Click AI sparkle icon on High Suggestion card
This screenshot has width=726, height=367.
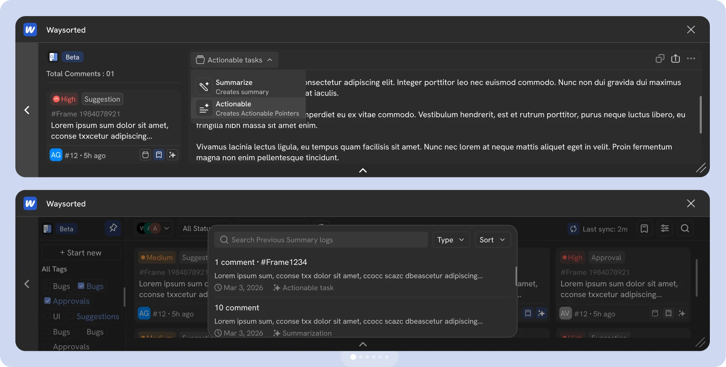[172, 155]
